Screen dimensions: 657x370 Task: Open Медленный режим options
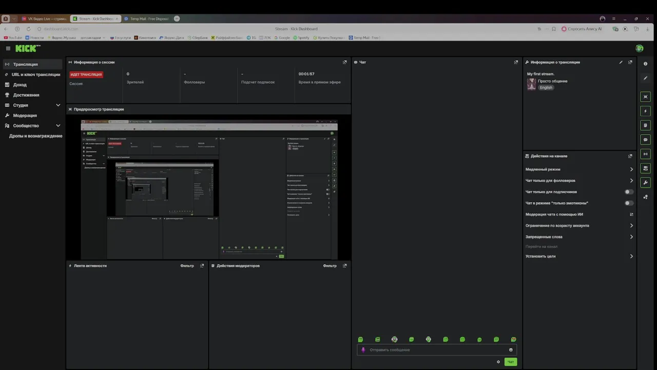[579, 169]
